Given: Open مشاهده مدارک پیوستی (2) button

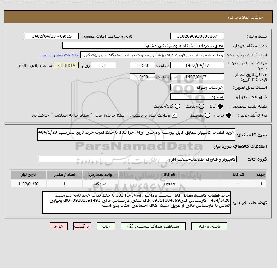Looking at the screenshot, I should [x=153, y=226].
